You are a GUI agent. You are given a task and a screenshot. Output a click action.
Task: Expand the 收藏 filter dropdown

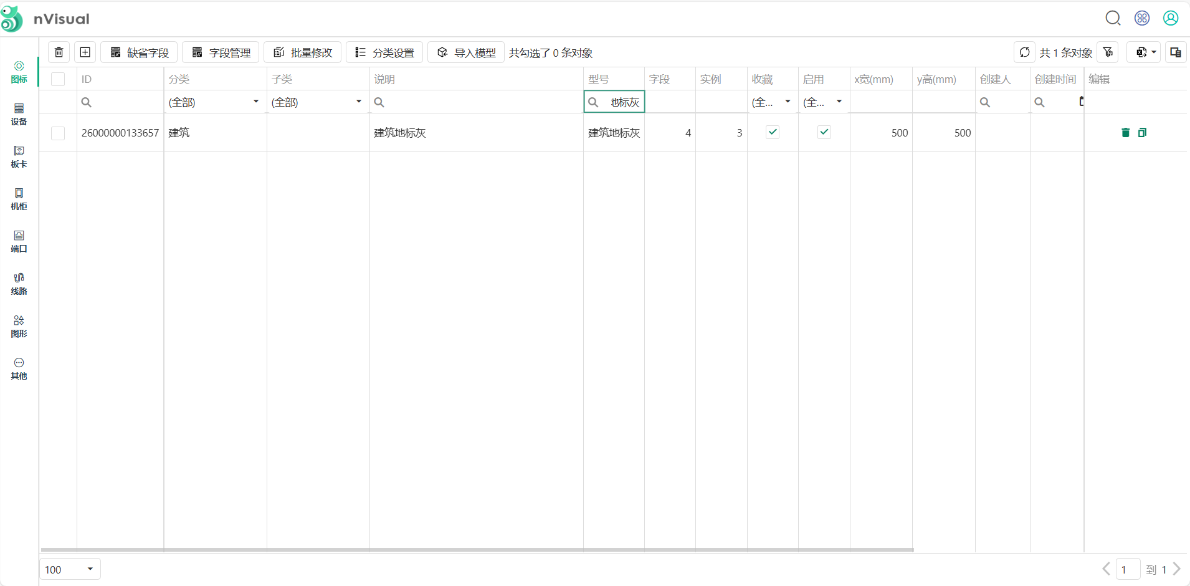[x=788, y=102]
